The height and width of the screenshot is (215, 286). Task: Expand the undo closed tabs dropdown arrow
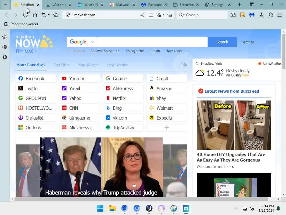pyautogui.click(x=49, y=15)
